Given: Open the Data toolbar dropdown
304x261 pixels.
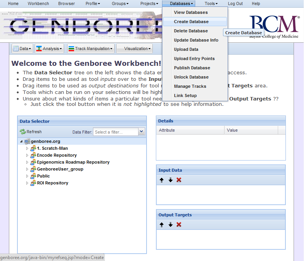Looking at the screenshot, I should pos(22,49).
